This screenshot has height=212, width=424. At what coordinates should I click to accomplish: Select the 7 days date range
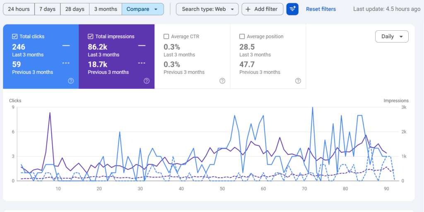pos(47,9)
